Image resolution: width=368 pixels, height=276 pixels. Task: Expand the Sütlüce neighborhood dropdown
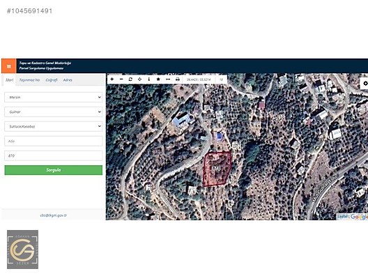pos(53,127)
